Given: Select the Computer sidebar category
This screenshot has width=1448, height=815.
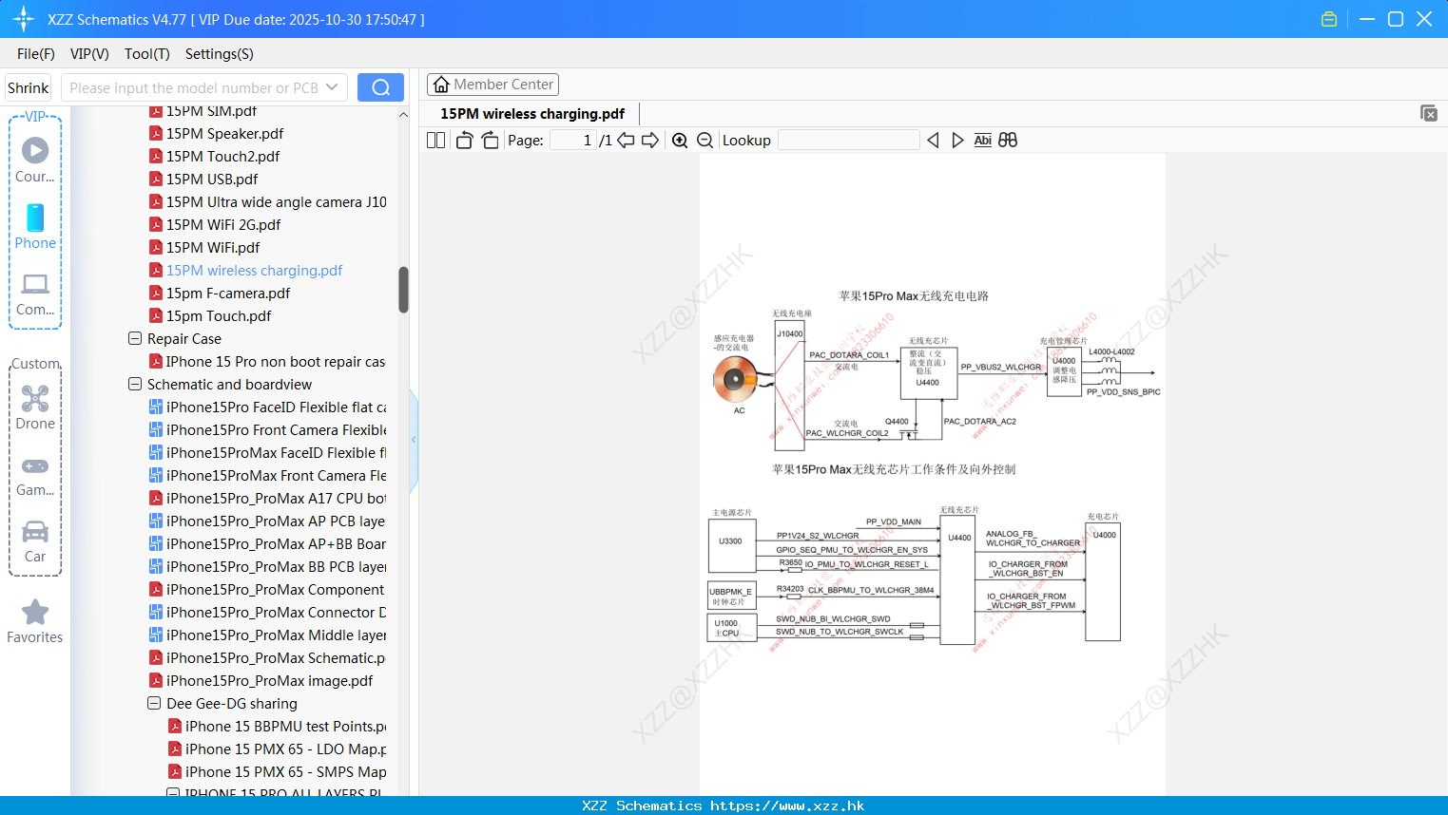Looking at the screenshot, I should 35,294.
